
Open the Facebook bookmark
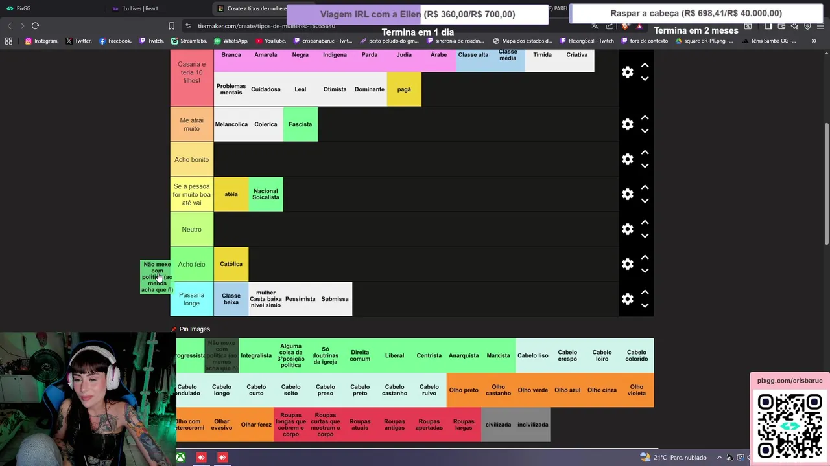115,41
